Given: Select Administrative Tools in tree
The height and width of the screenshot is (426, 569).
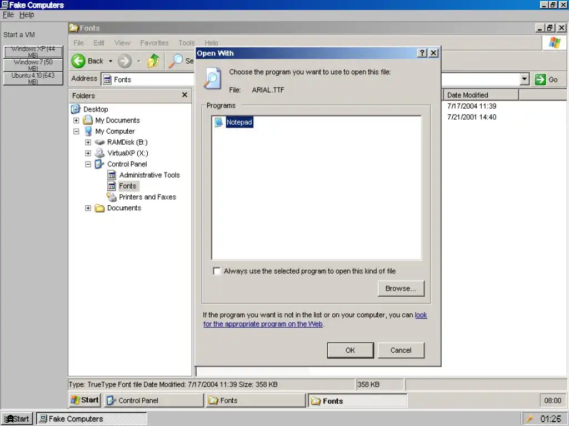Looking at the screenshot, I should [x=149, y=175].
